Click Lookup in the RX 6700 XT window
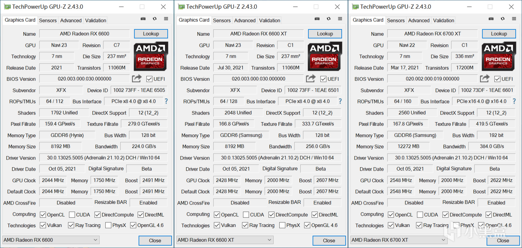This screenshot has height=248, width=522. [x=499, y=34]
